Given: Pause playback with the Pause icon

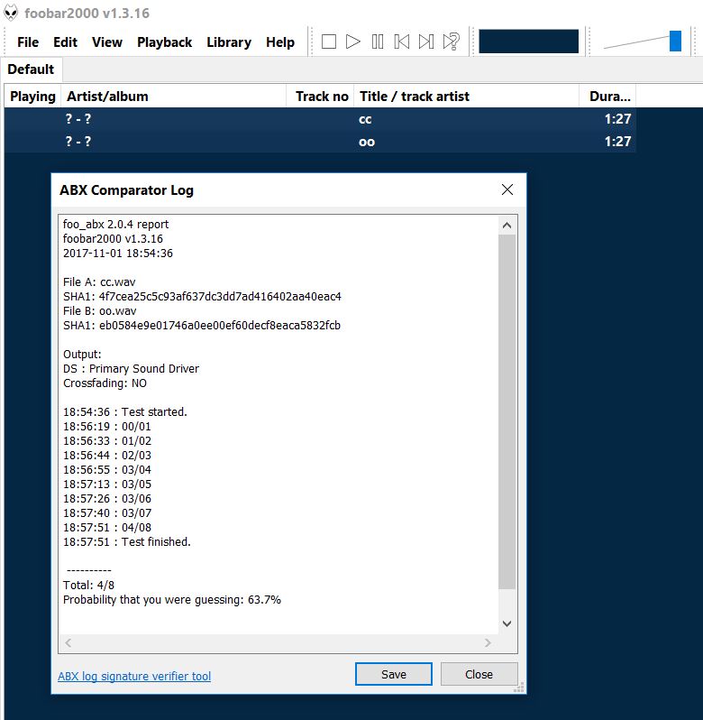Looking at the screenshot, I should 378,42.
